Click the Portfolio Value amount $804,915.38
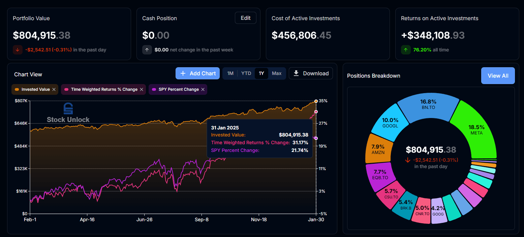The image size is (524, 237). (41, 35)
